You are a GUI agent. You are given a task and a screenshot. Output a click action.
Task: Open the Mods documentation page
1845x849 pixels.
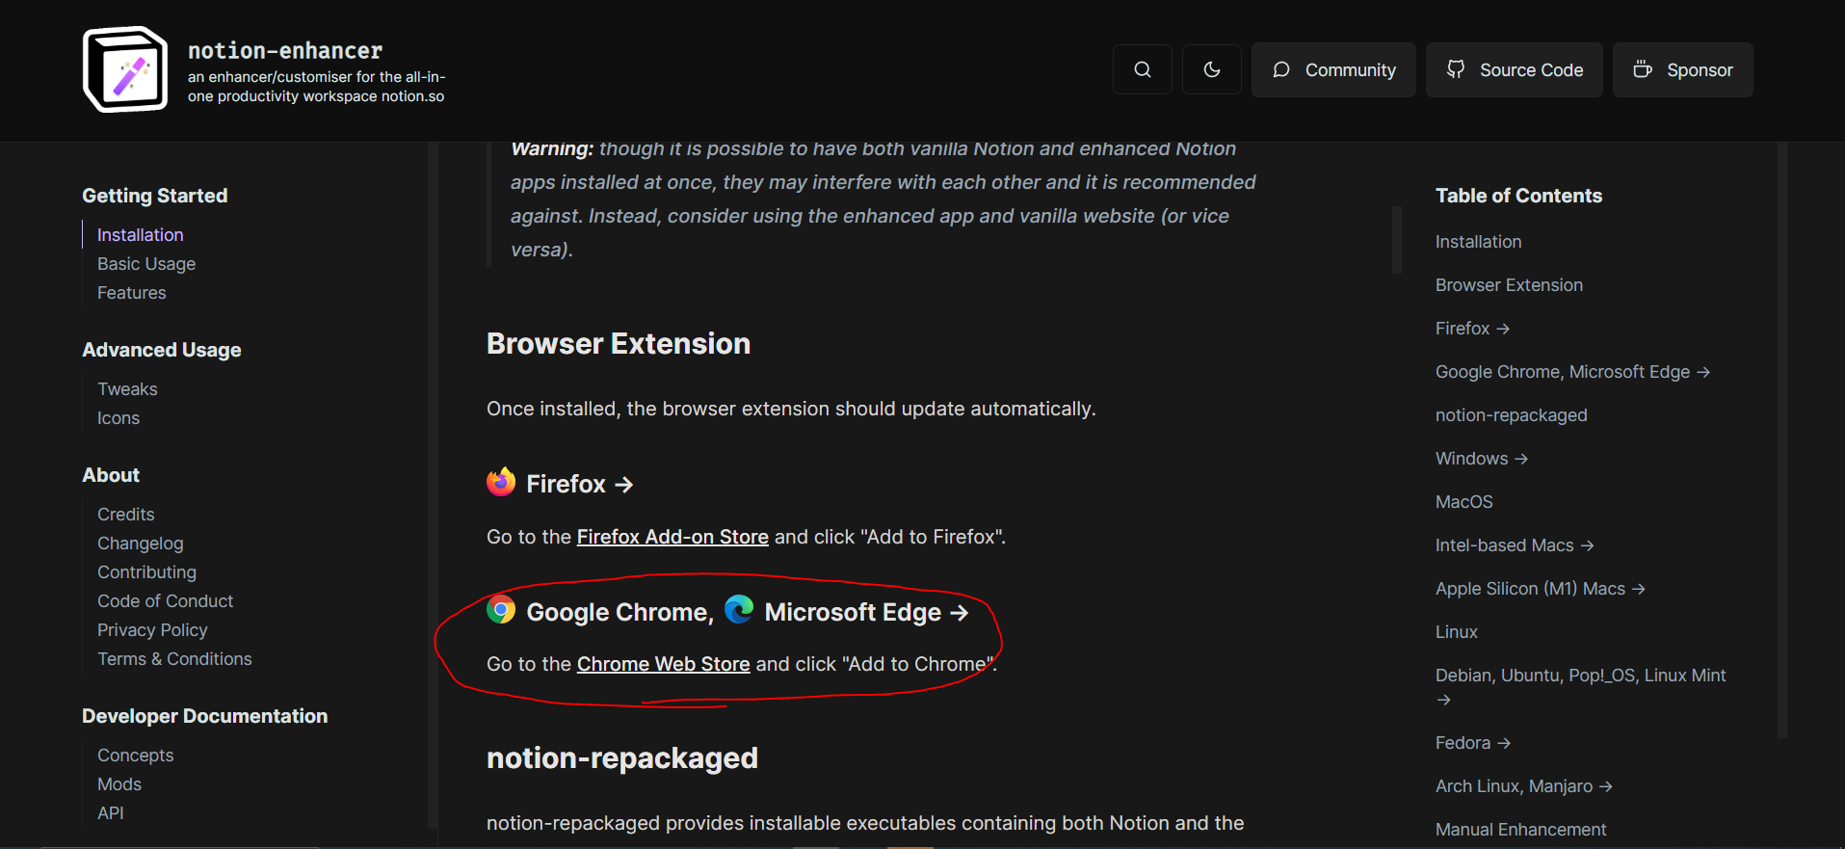pos(119,784)
